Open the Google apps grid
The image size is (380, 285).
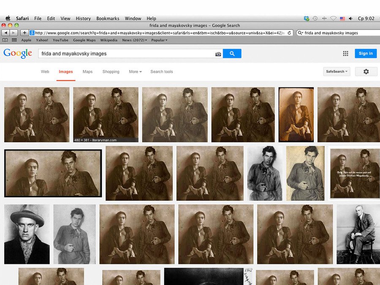tap(345, 54)
